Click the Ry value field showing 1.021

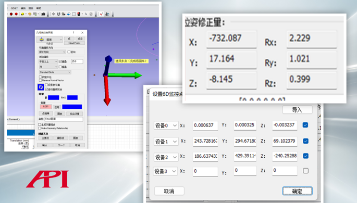click(312, 59)
